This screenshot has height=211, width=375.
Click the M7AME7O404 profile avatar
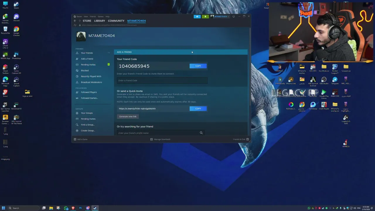81,36
